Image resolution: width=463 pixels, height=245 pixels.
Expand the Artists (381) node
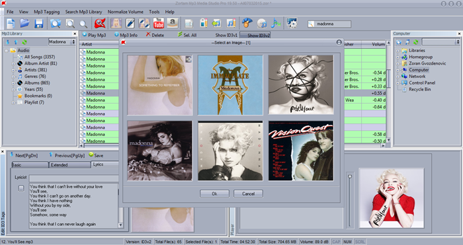pos(13,70)
